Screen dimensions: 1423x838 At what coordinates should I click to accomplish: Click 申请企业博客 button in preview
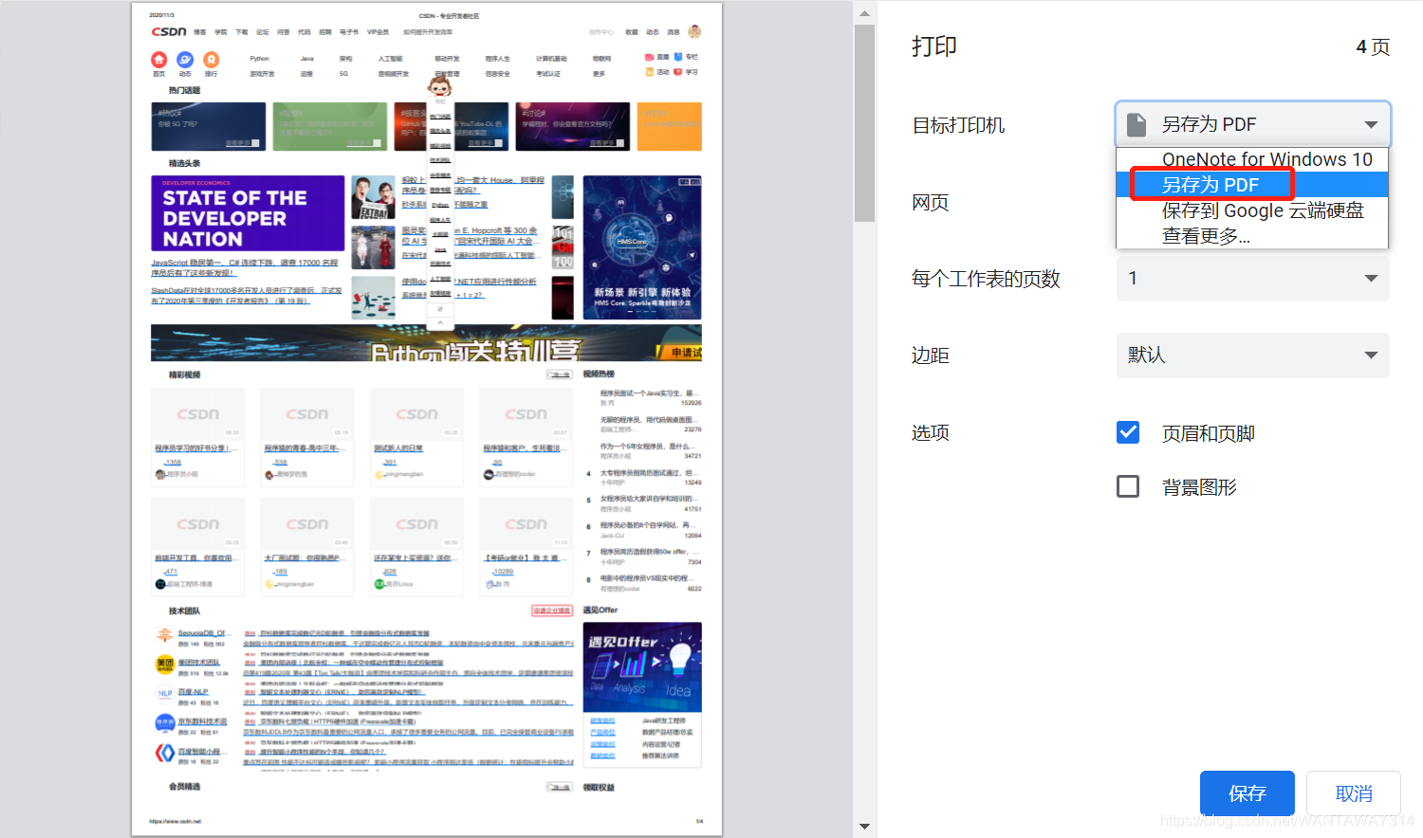coord(552,610)
